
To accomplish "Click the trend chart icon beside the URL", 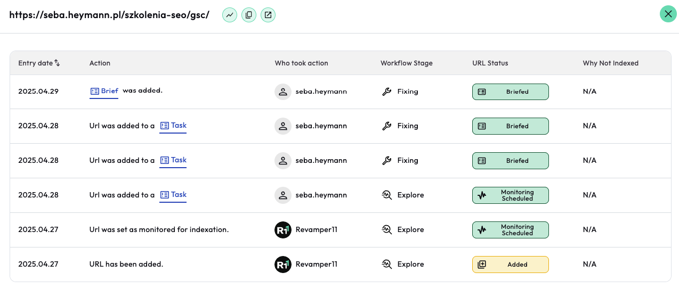I will [230, 15].
